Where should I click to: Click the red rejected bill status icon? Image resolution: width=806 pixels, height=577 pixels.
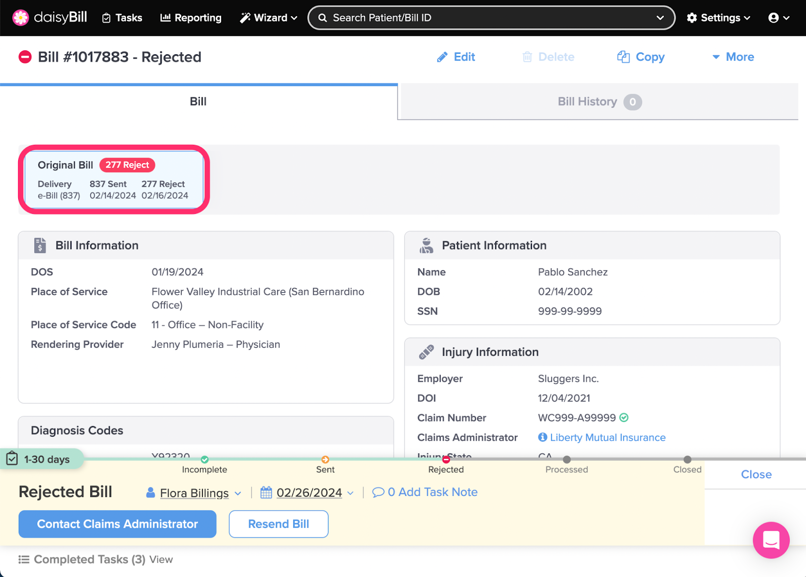[25, 57]
